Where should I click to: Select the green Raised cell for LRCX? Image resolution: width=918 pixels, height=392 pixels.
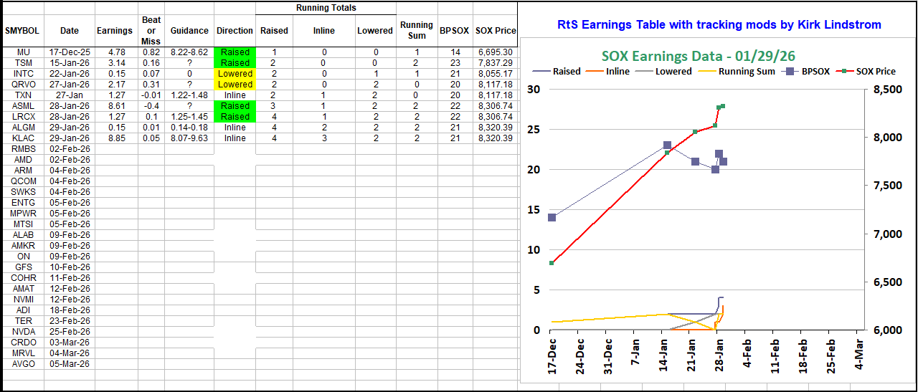[x=235, y=117]
